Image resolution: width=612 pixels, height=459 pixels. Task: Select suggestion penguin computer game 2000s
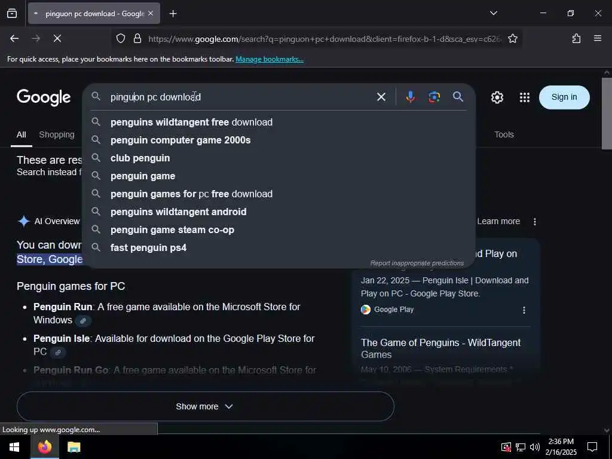(x=279, y=140)
